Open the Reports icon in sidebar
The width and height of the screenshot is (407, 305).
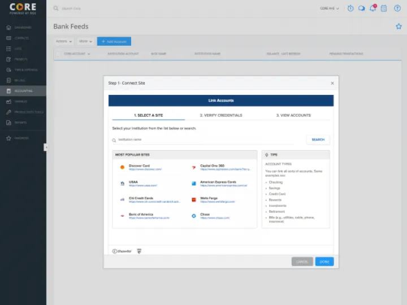coord(8,123)
